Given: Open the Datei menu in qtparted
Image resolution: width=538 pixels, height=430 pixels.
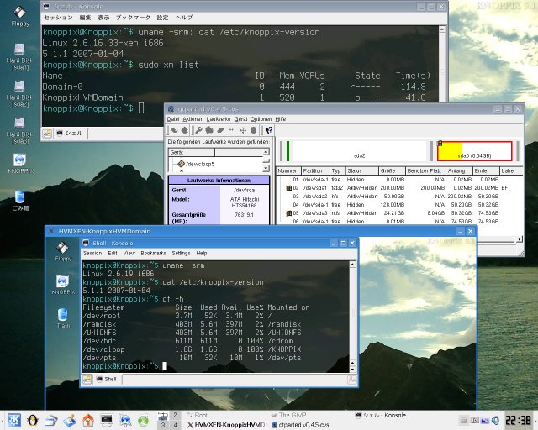Looking at the screenshot, I should 173,119.
